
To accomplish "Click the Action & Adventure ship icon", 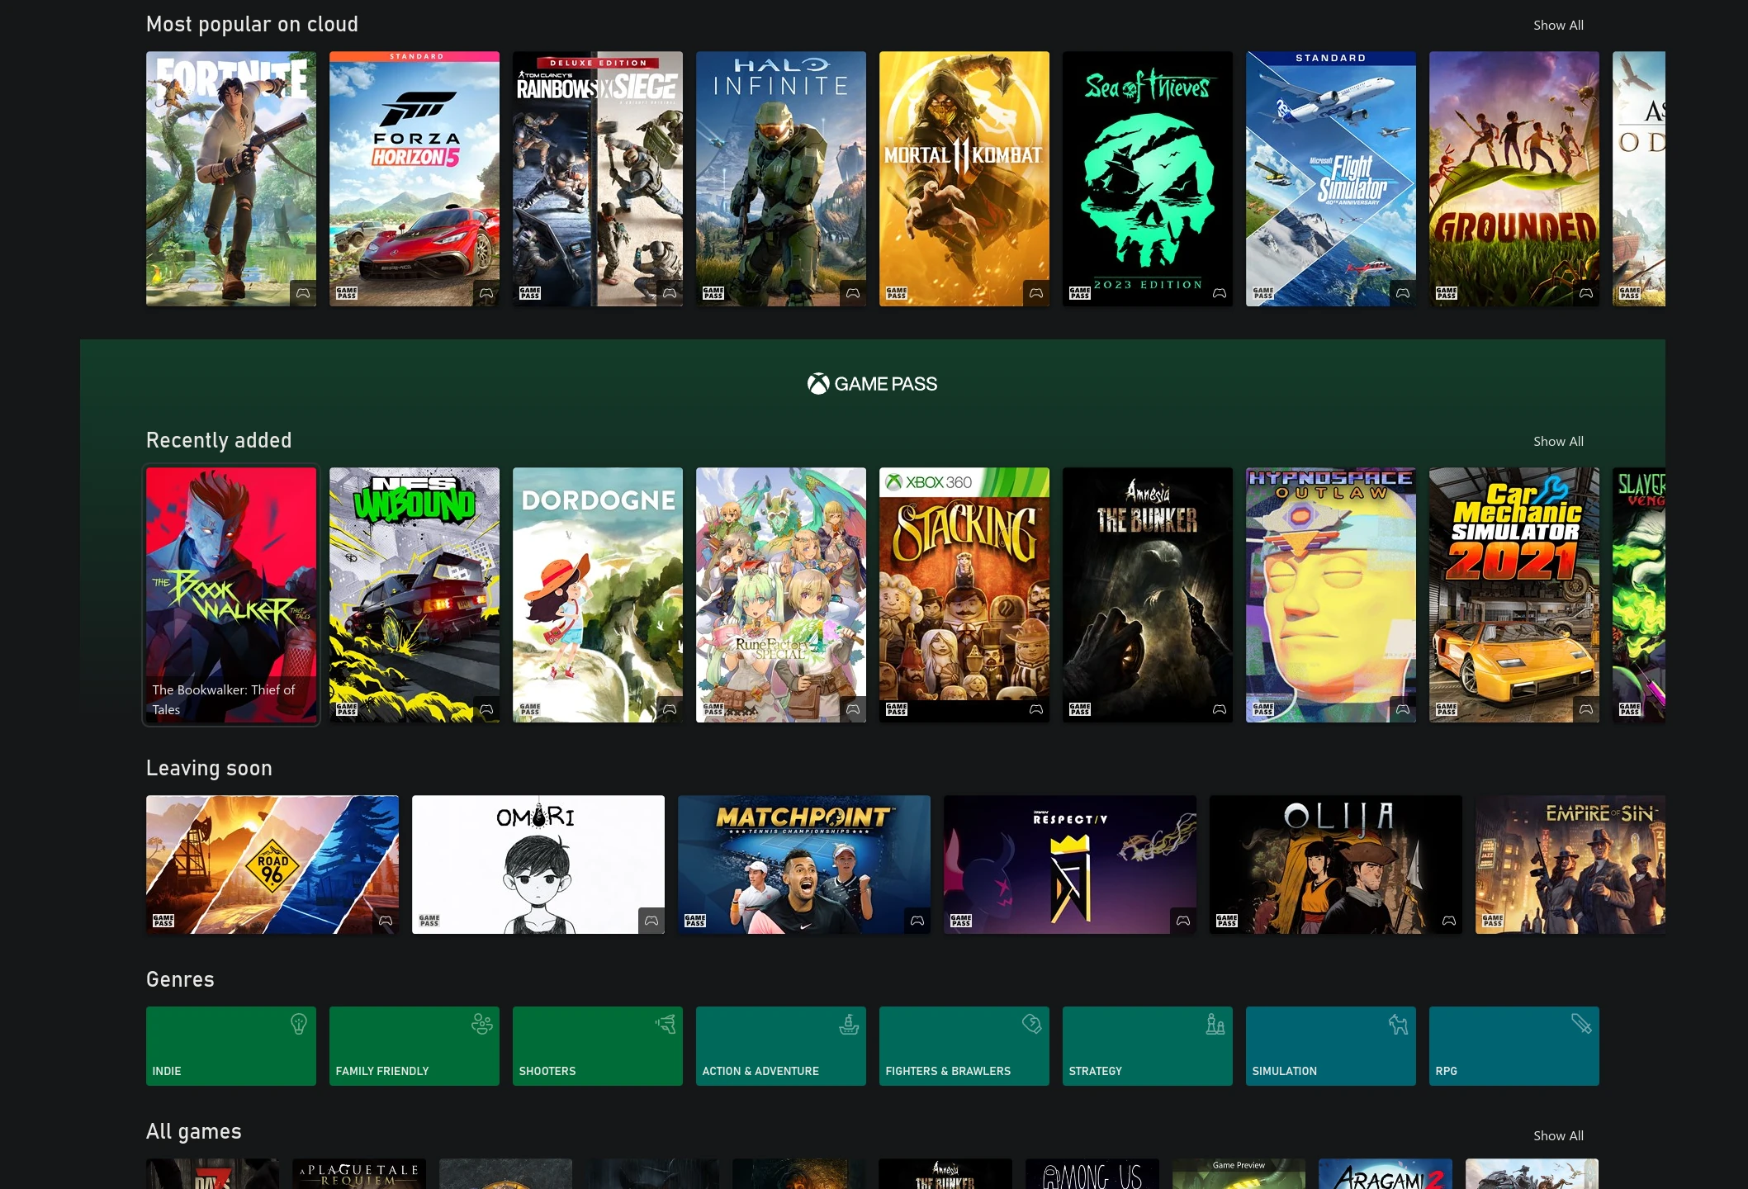I will [849, 1025].
